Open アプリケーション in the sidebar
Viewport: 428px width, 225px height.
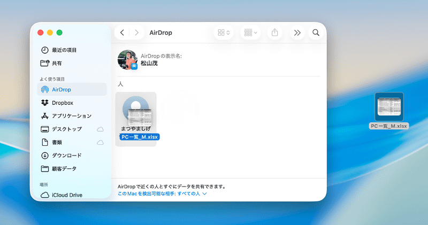(x=72, y=116)
